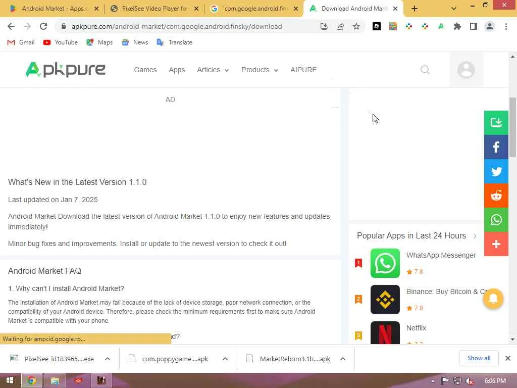Open the Translate bookmark
The image size is (517, 388).
pyautogui.click(x=174, y=42)
